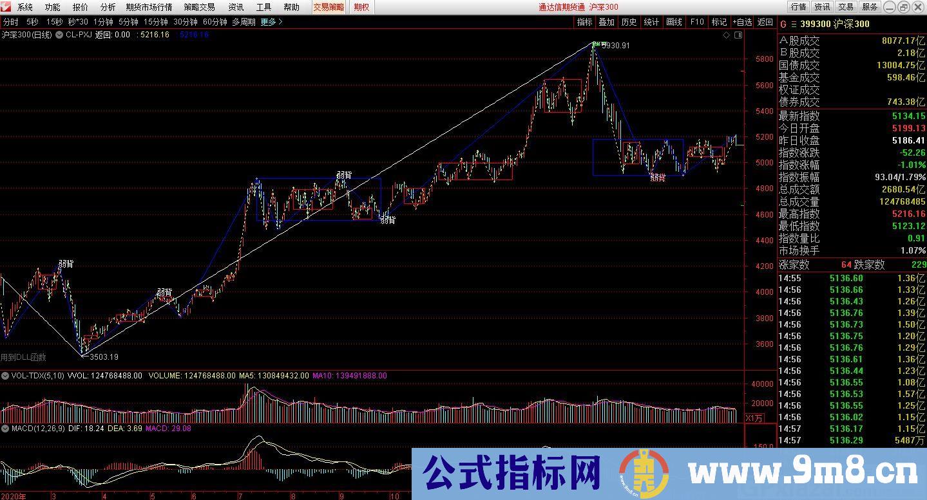
Task: Open the 指标 indicator selector
Action: (x=584, y=21)
